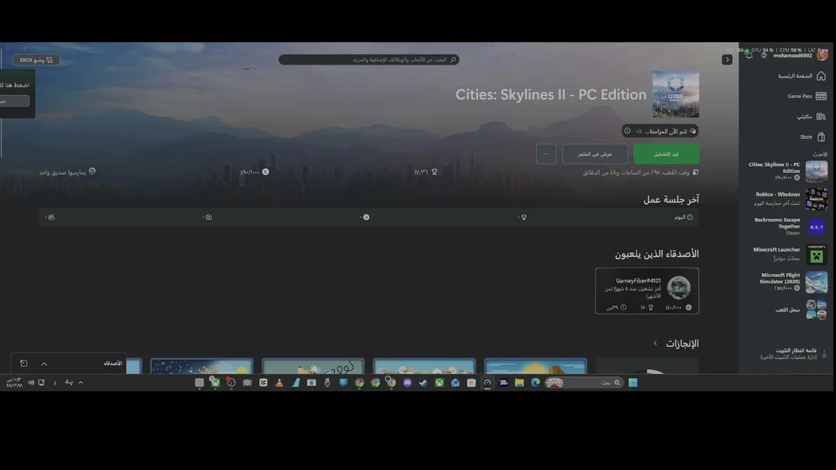836x470 pixels.
Task: Open the Store section in sidebar
Action: tap(812, 137)
